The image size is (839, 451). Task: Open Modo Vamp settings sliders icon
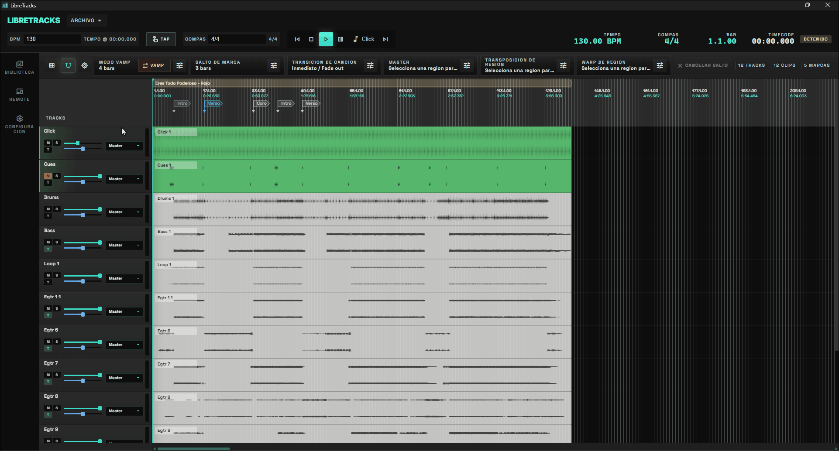coord(179,65)
